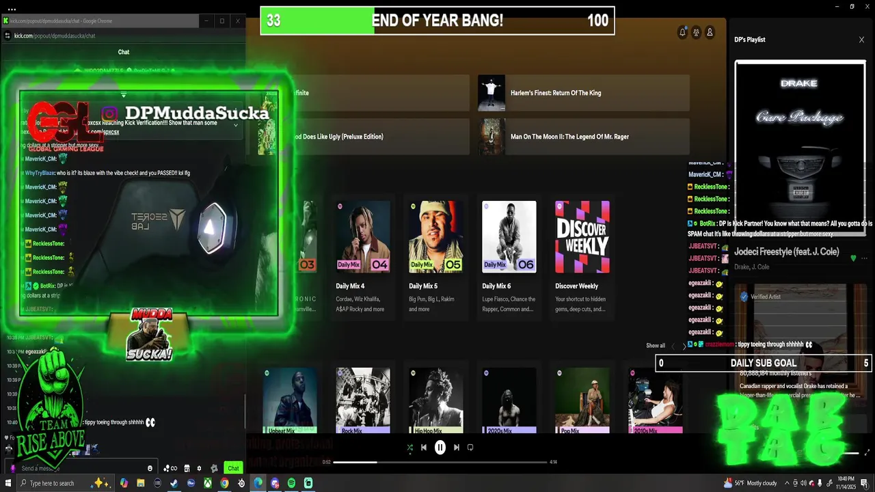The image size is (875, 492).
Task: Expand the pinned message chevron in Kick chat
Action: tap(236, 125)
